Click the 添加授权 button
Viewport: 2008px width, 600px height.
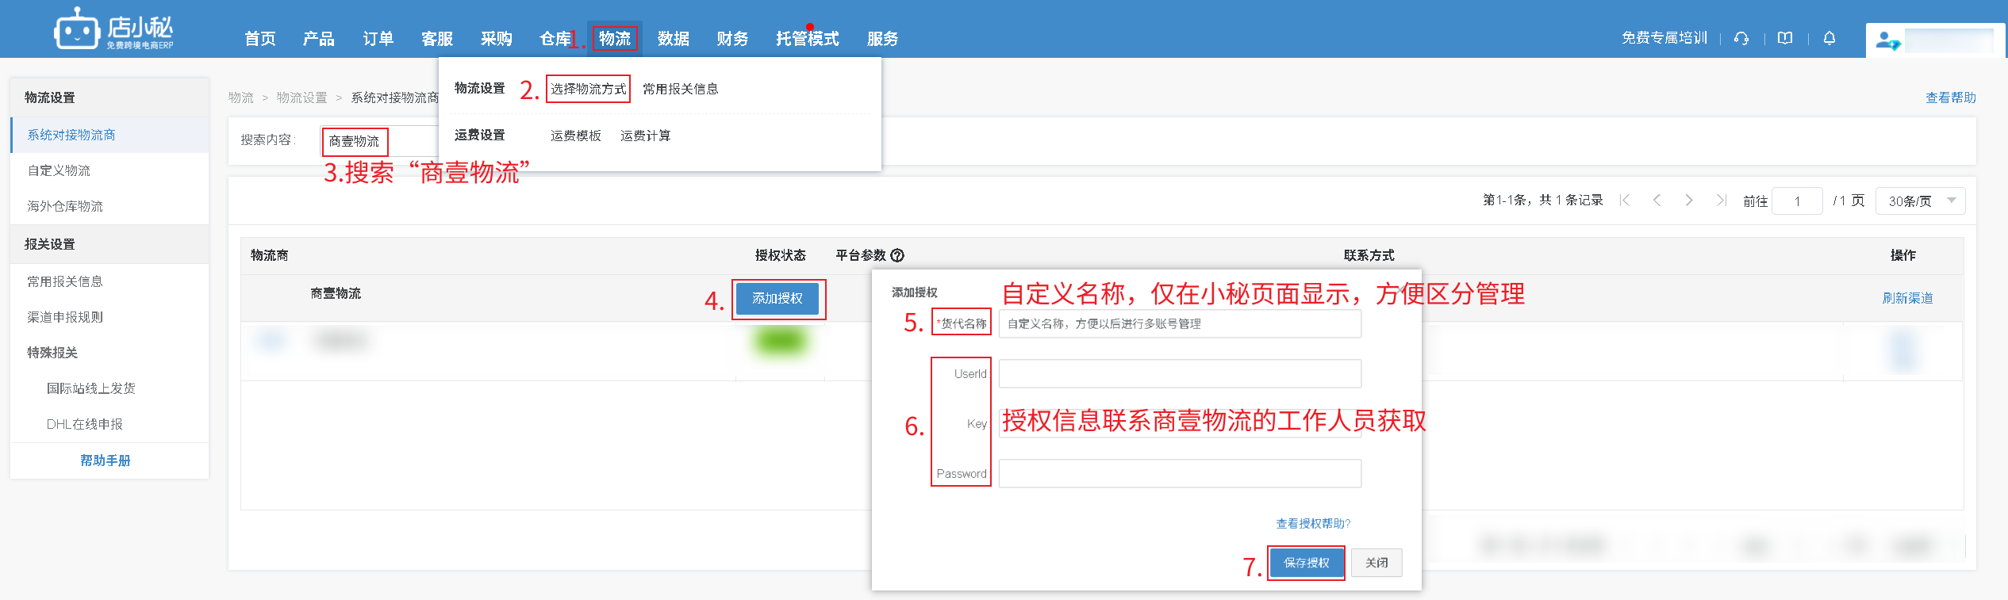[x=777, y=299]
